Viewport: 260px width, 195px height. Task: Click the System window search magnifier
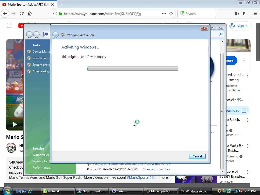221,34
